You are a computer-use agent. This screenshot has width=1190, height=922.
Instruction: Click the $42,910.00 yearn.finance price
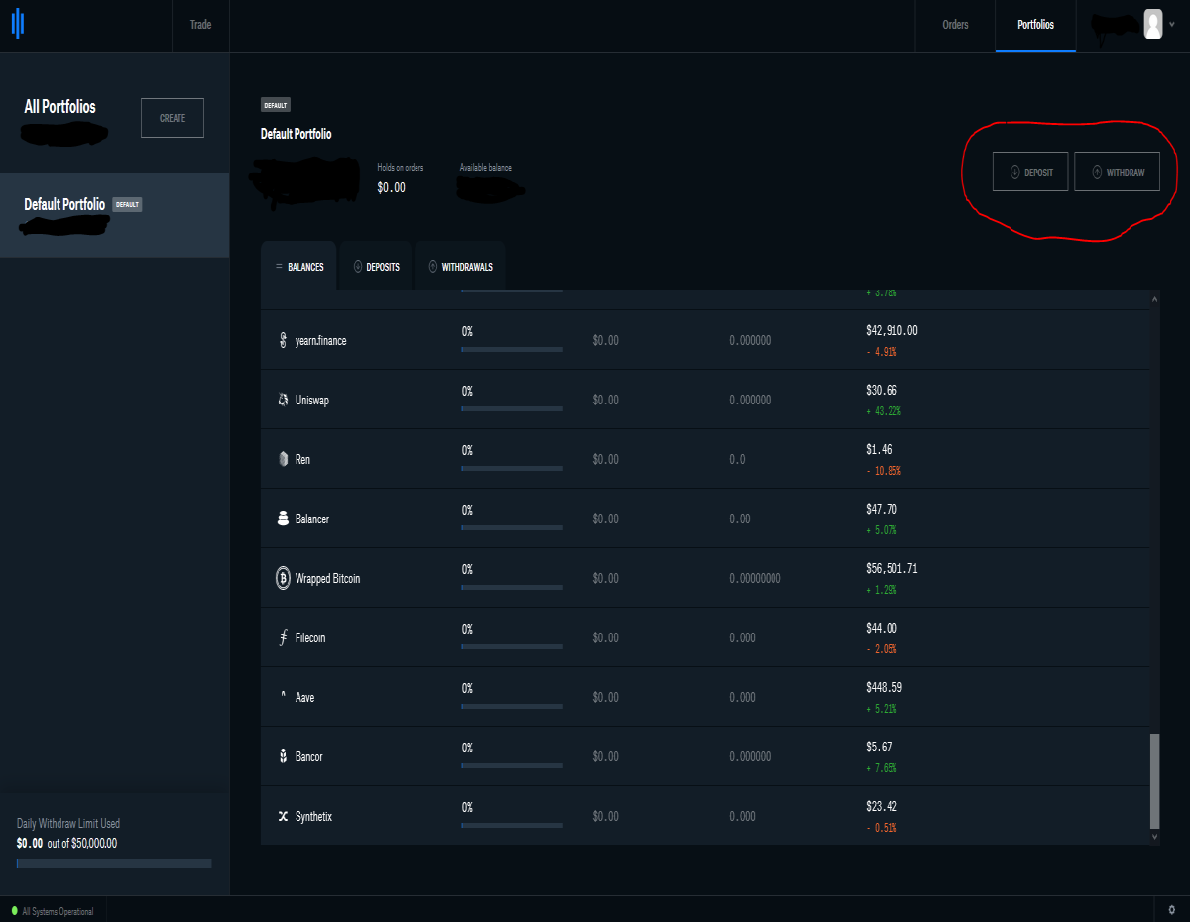[892, 330]
